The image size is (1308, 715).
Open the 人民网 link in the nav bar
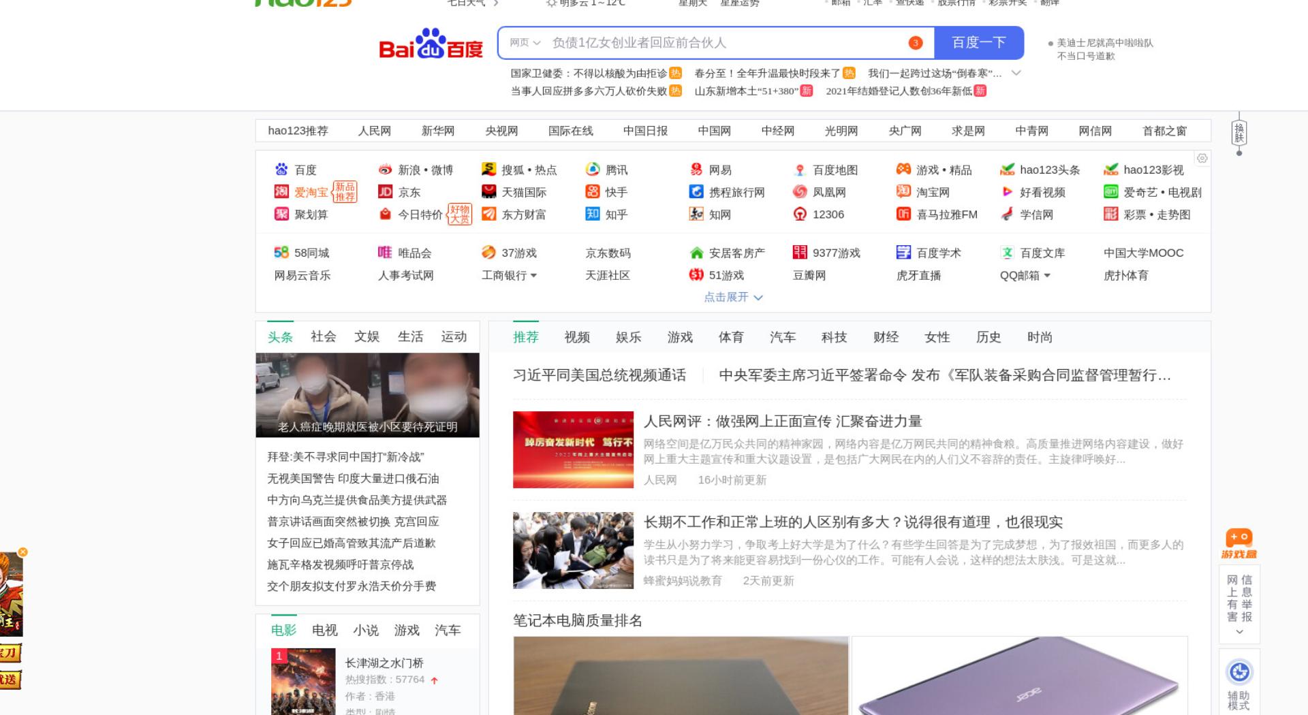375,131
